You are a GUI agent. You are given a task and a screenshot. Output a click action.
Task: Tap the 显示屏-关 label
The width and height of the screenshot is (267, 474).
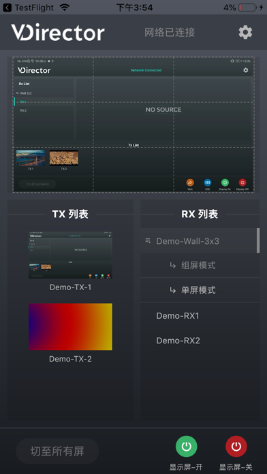click(236, 467)
